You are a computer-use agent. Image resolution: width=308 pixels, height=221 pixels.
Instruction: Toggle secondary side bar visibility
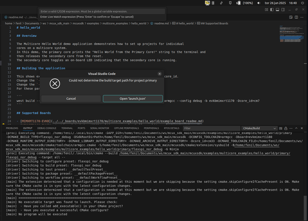283,10
